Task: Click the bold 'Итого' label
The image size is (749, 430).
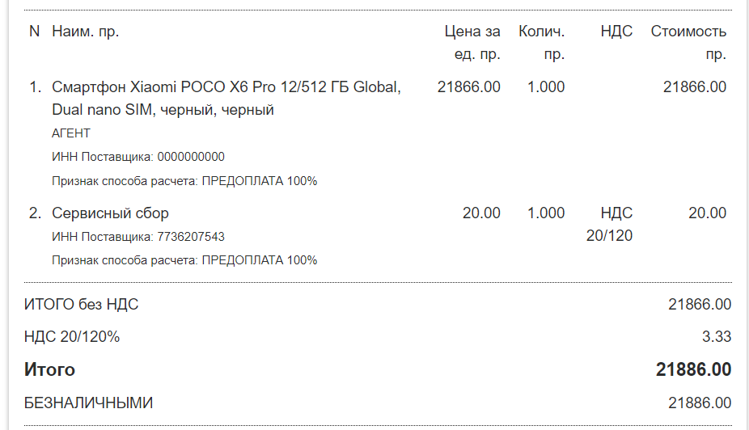Action: 49,370
